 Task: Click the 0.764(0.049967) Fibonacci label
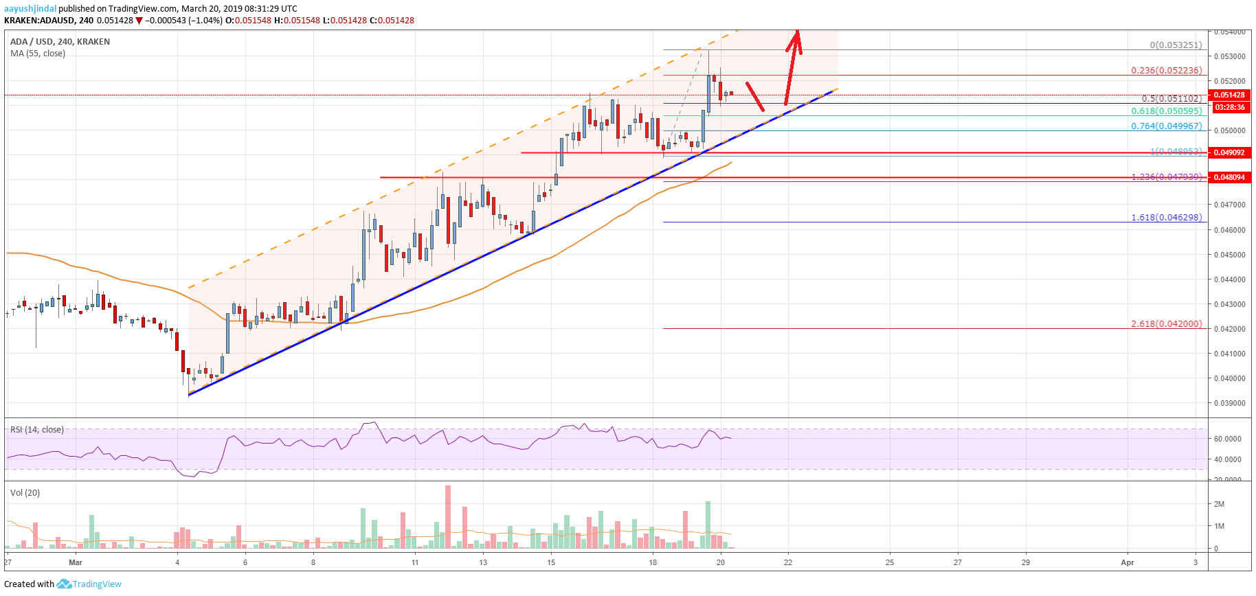coord(1167,126)
